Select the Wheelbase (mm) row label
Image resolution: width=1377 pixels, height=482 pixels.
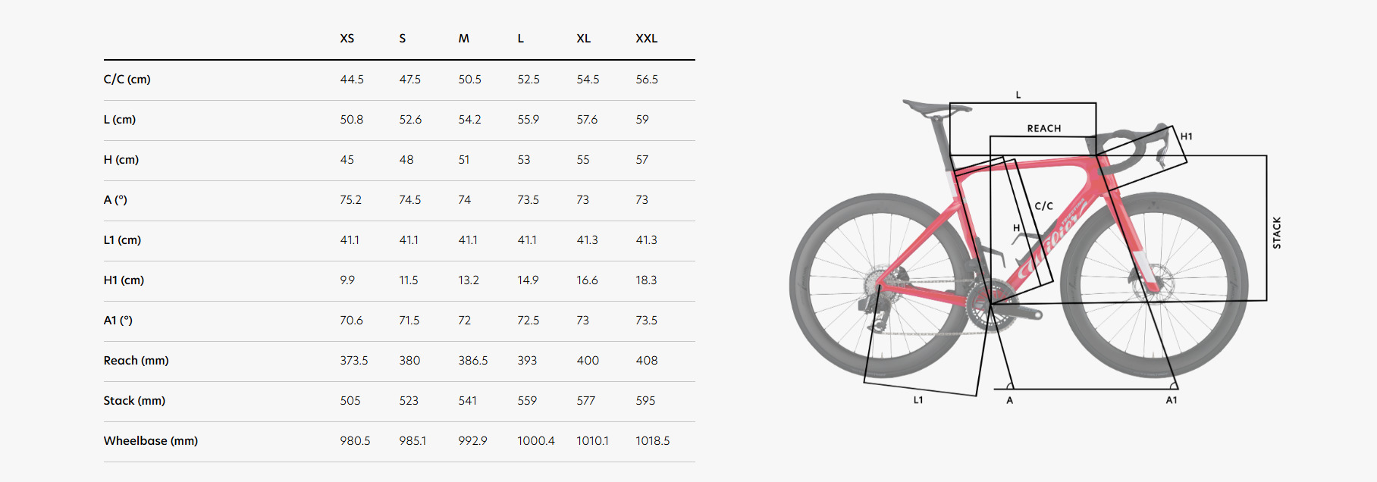coord(151,441)
